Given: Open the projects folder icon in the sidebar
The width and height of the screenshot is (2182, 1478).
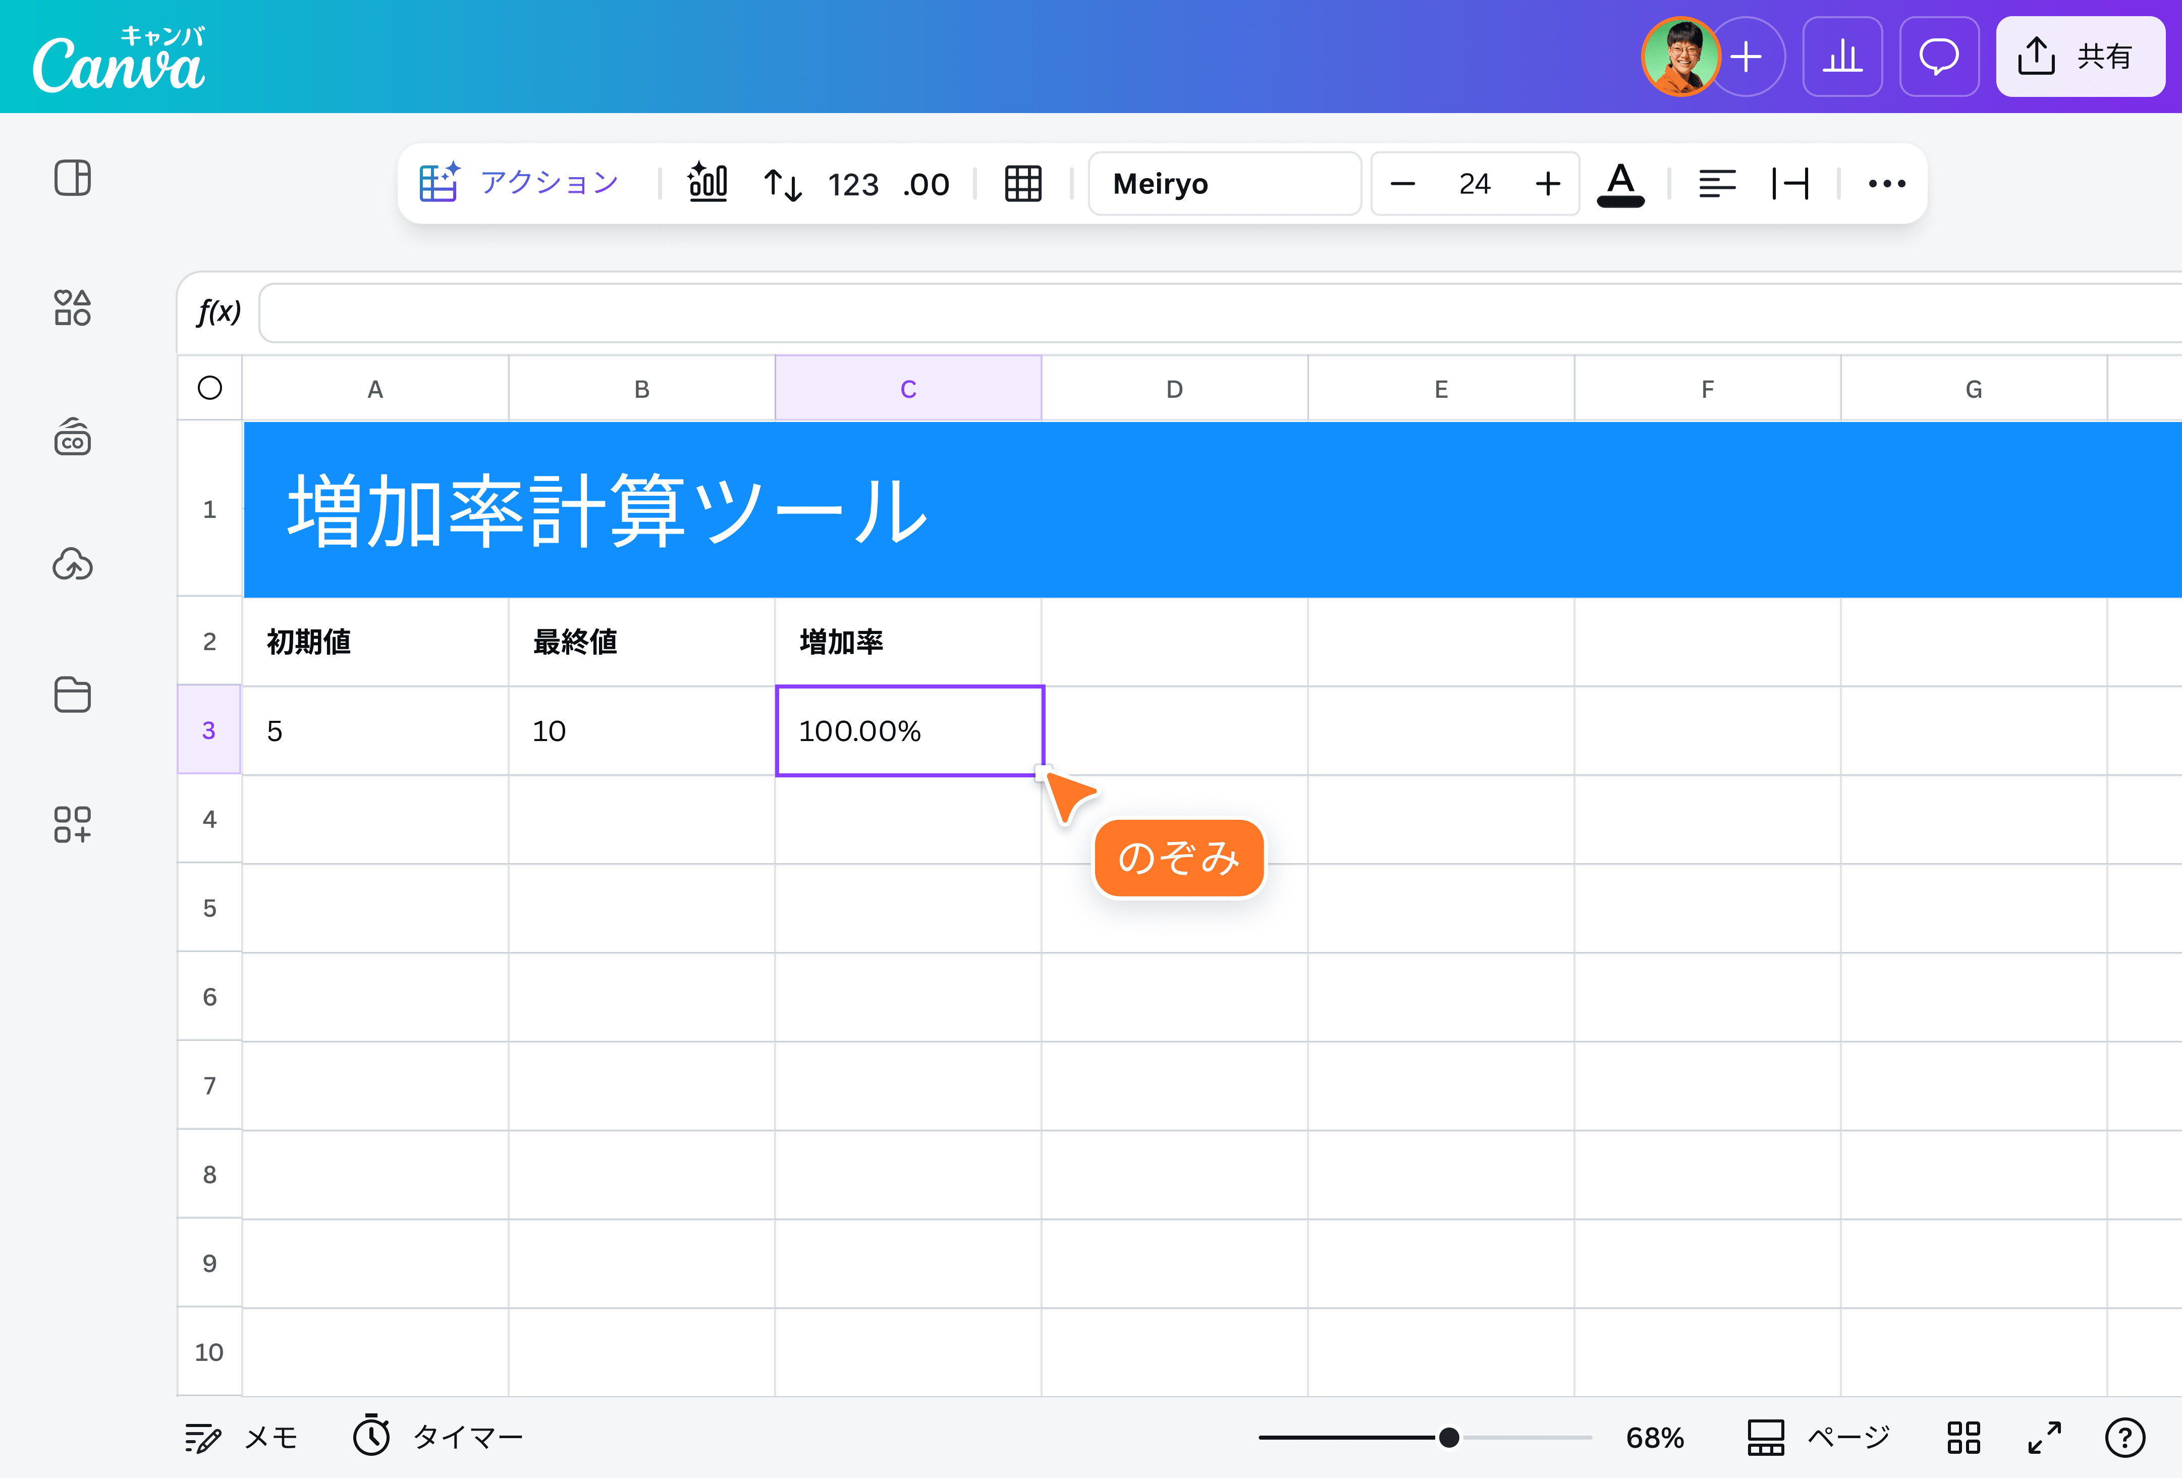Looking at the screenshot, I should point(72,695).
